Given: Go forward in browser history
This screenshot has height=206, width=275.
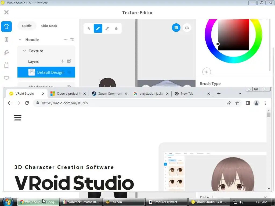Looking at the screenshot, I should pyautogui.click(x=18, y=103).
